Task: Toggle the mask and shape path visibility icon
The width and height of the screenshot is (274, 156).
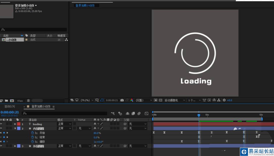Action: [102, 100]
